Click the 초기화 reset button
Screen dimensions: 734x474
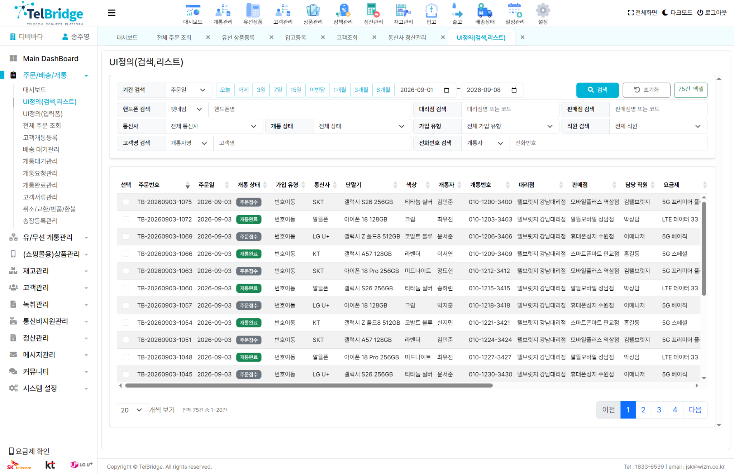point(646,90)
